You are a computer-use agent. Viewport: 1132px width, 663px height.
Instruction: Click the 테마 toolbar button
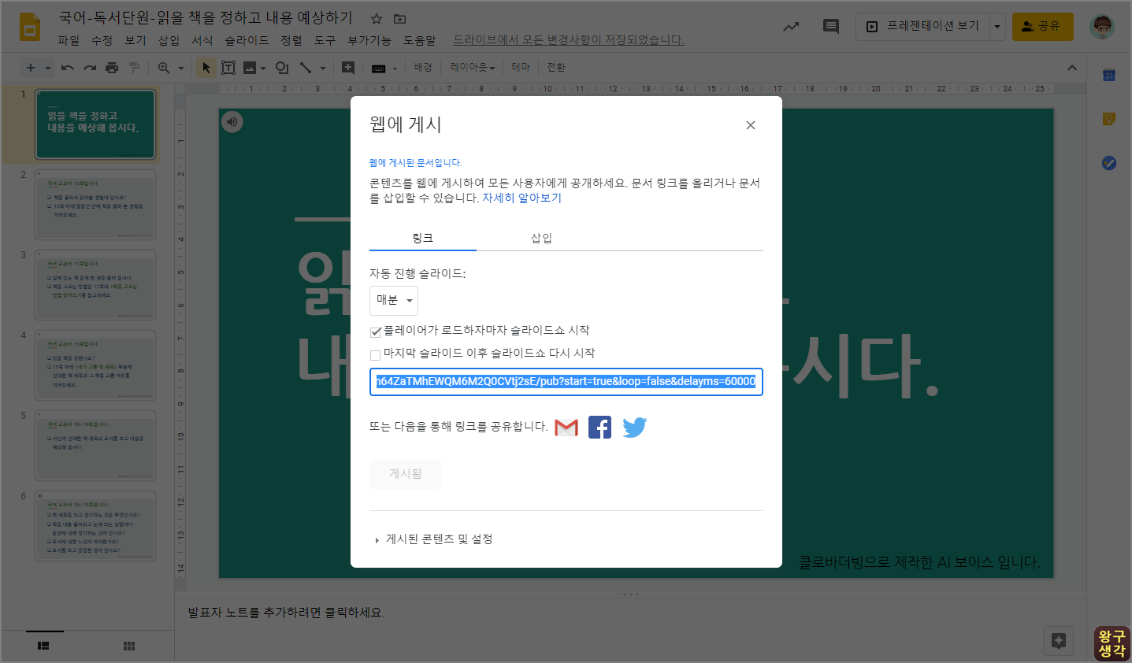point(521,68)
